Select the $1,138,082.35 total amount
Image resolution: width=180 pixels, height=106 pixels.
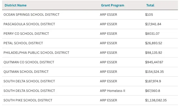pos(156,100)
